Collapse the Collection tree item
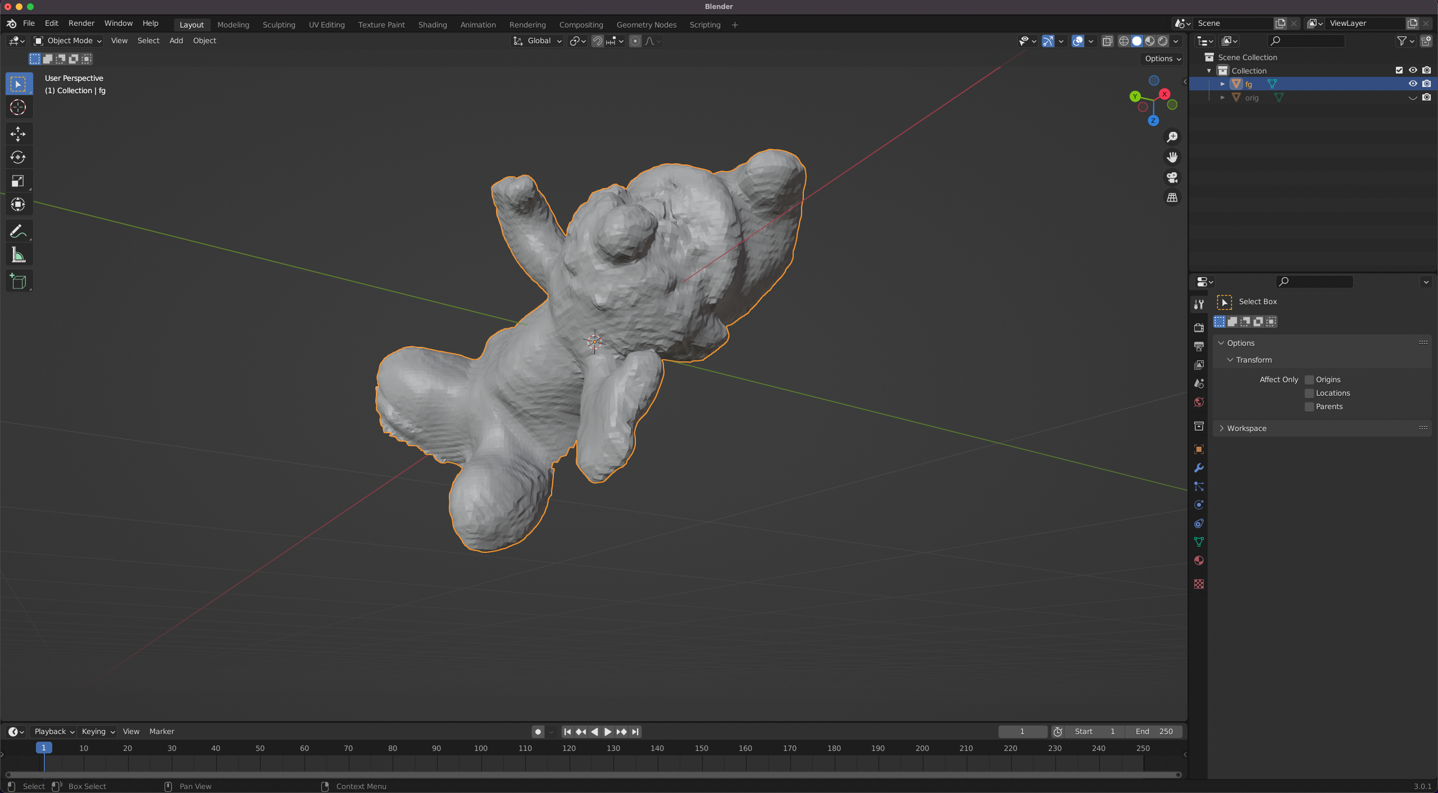Image resolution: width=1438 pixels, height=793 pixels. click(1209, 71)
